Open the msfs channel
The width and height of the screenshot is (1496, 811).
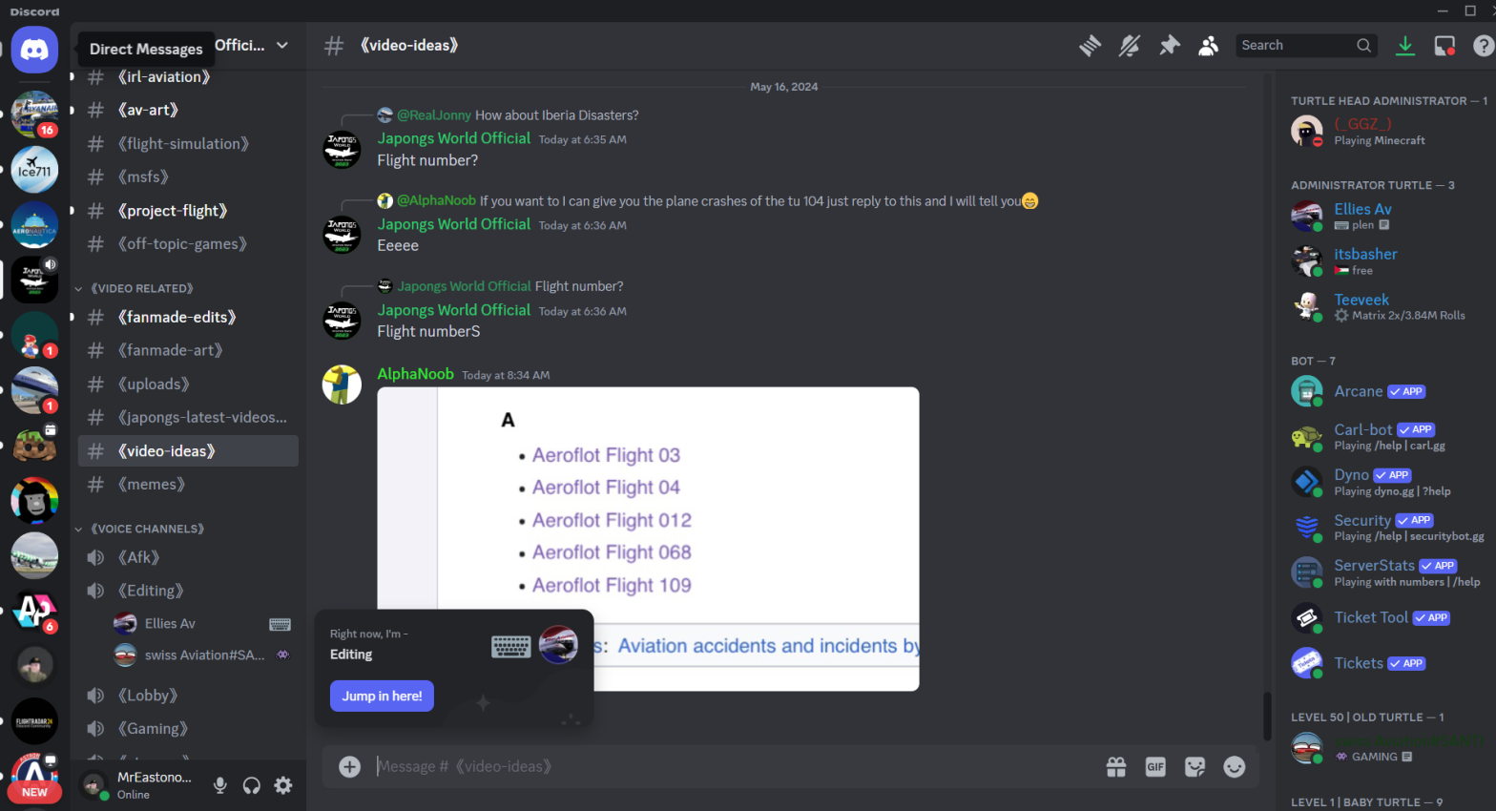point(188,177)
